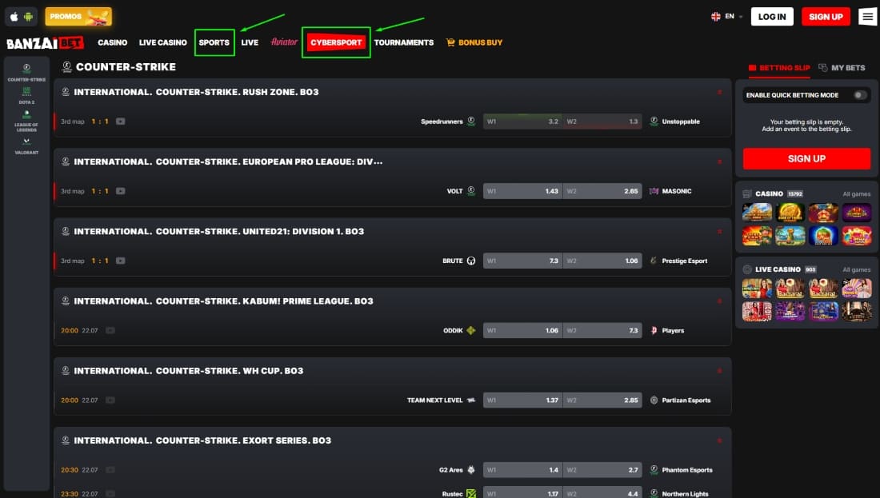Click the UK flag language icon

pyautogui.click(x=715, y=17)
